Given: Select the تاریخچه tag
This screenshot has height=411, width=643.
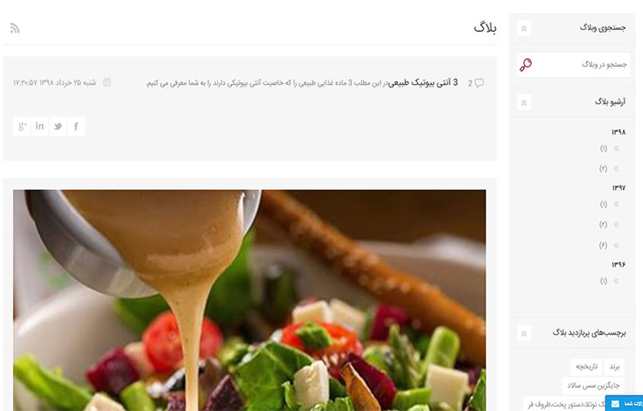Looking at the screenshot, I should pos(586,366).
